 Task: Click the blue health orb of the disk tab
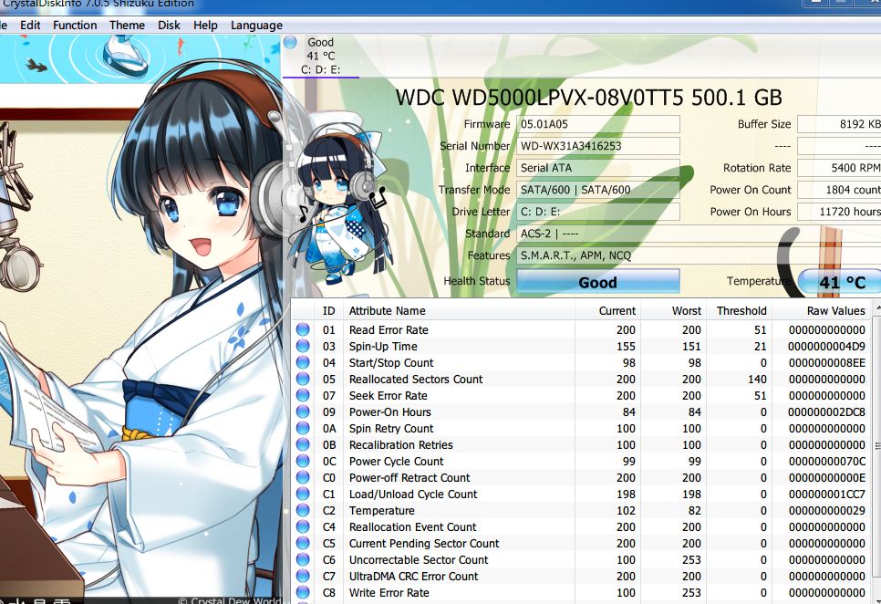click(x=291, y=42)
